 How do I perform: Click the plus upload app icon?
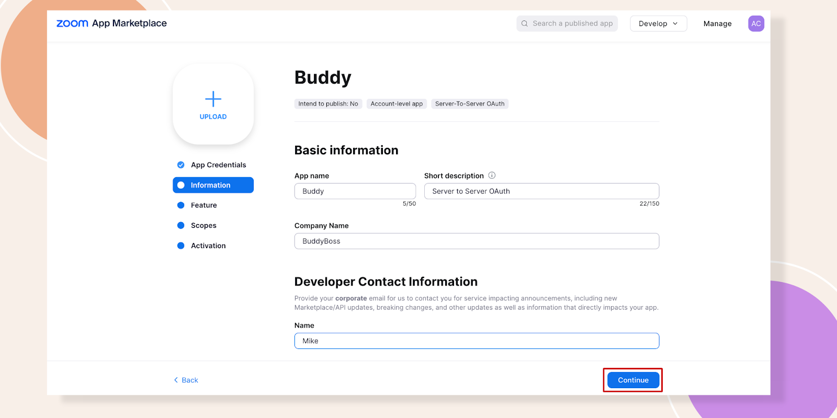[213, 99]
